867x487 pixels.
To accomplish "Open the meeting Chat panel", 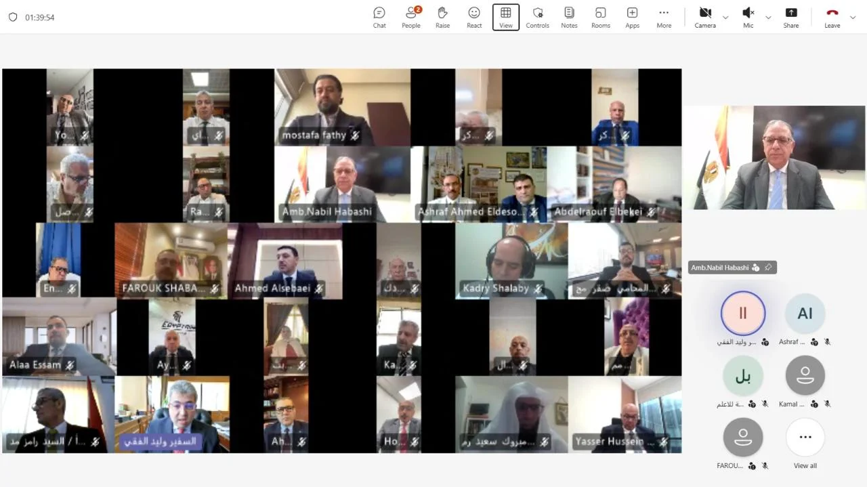I will (x=379, y=17).
